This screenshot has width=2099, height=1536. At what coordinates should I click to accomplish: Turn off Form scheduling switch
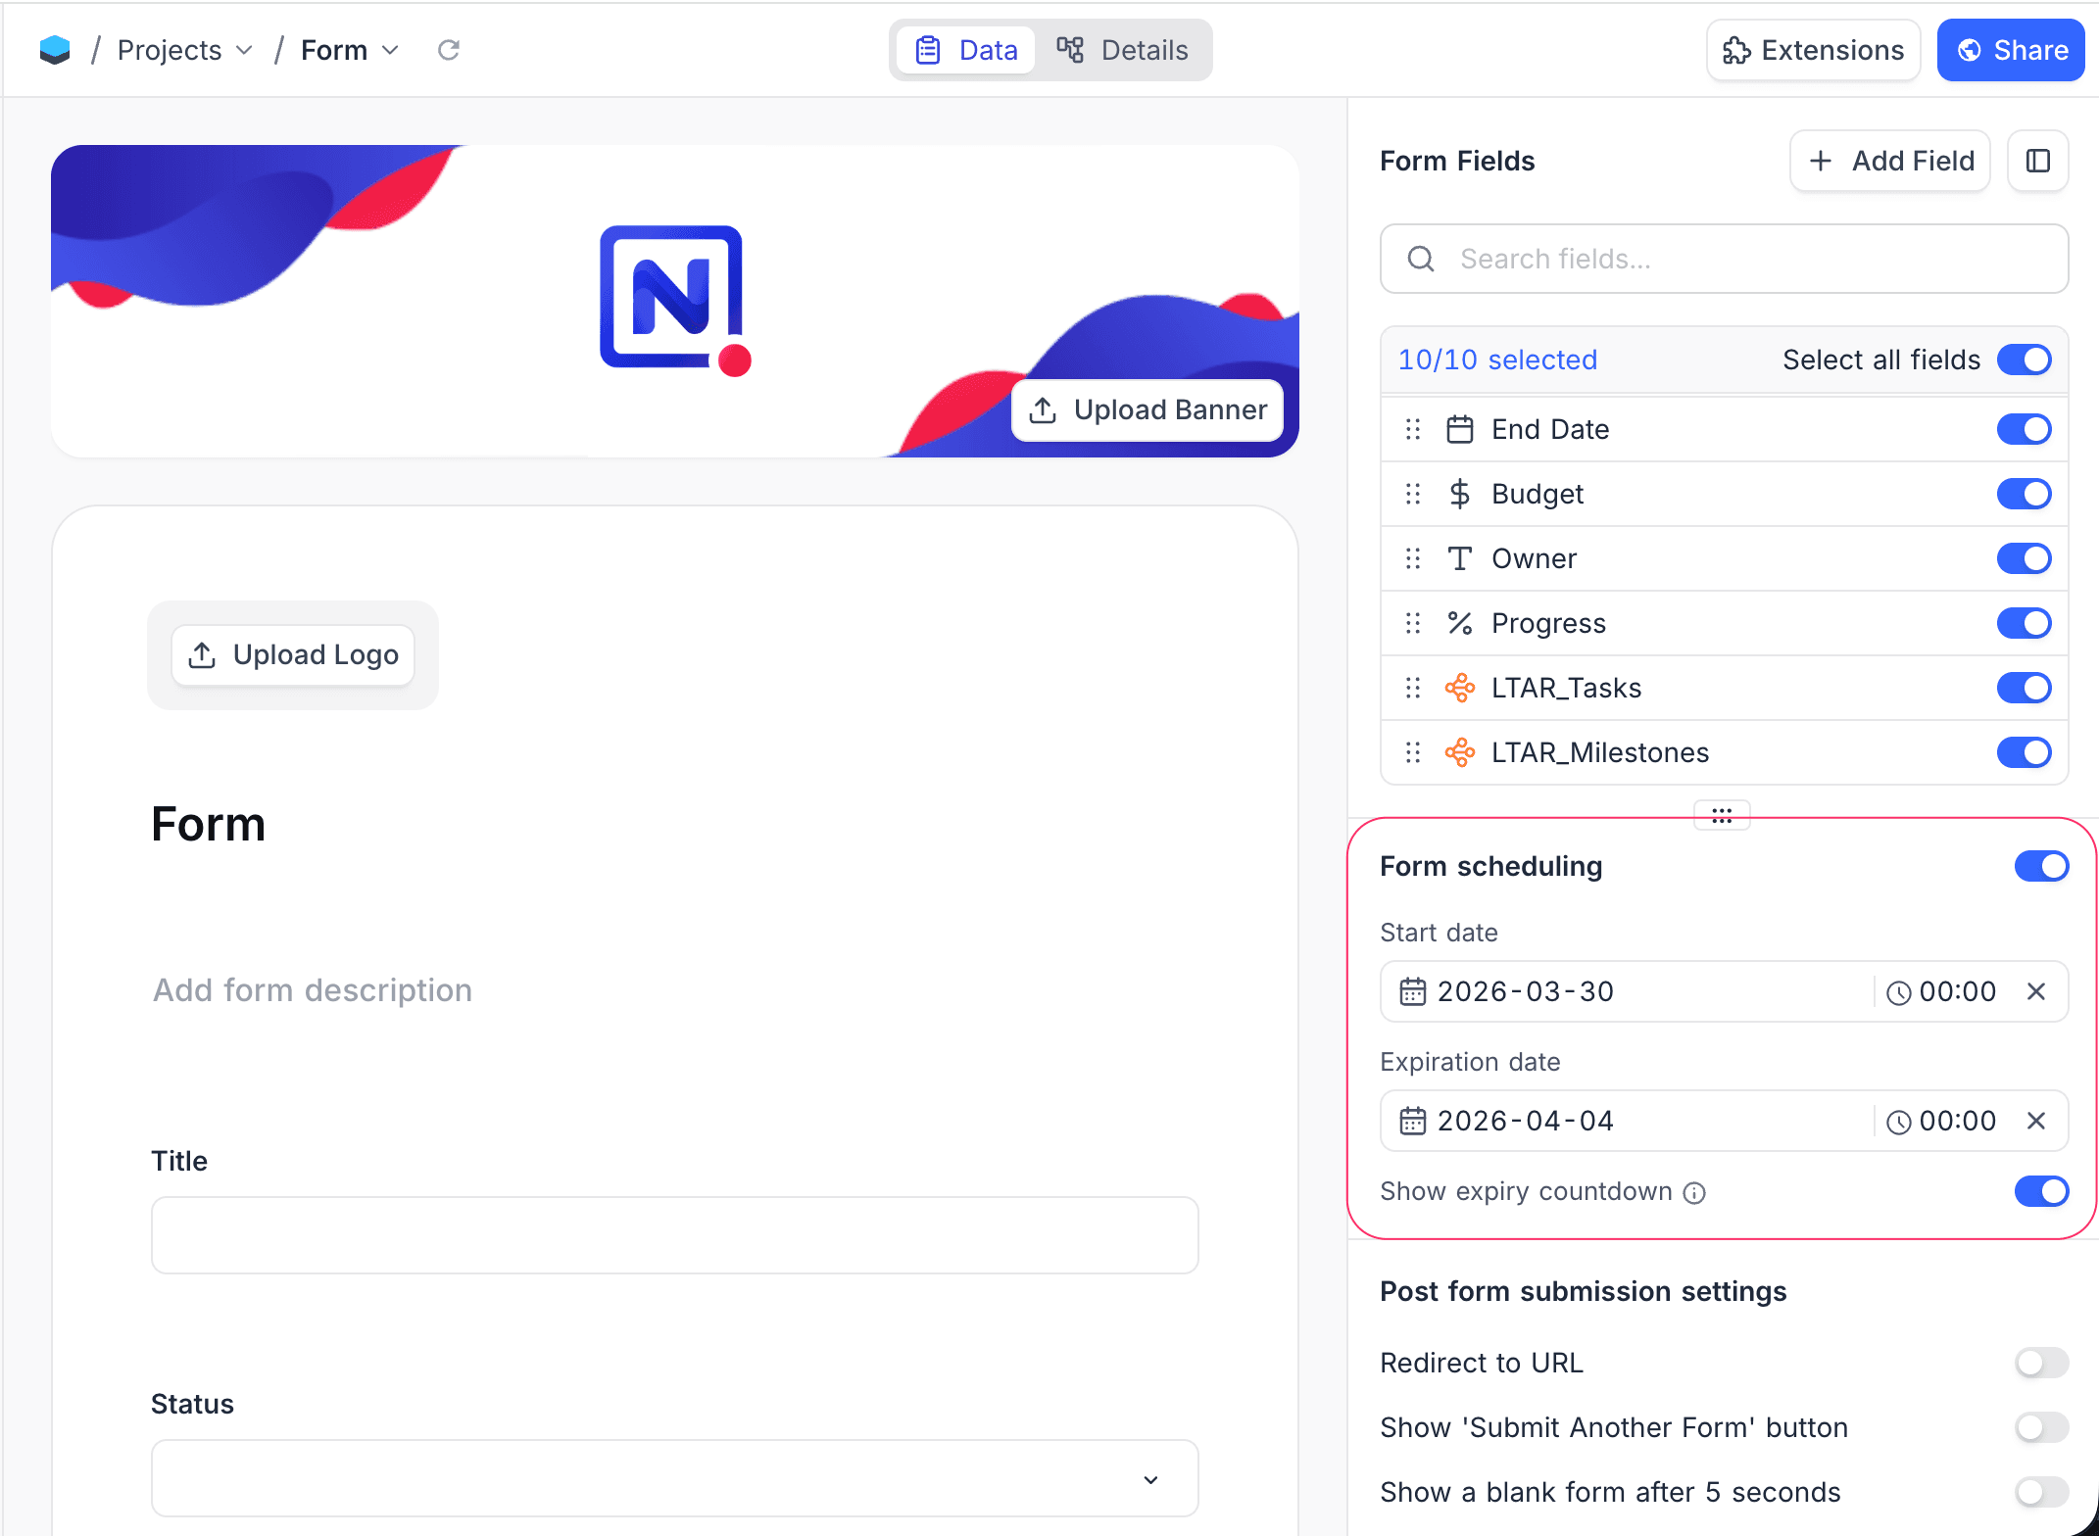tap(2041, 866)
